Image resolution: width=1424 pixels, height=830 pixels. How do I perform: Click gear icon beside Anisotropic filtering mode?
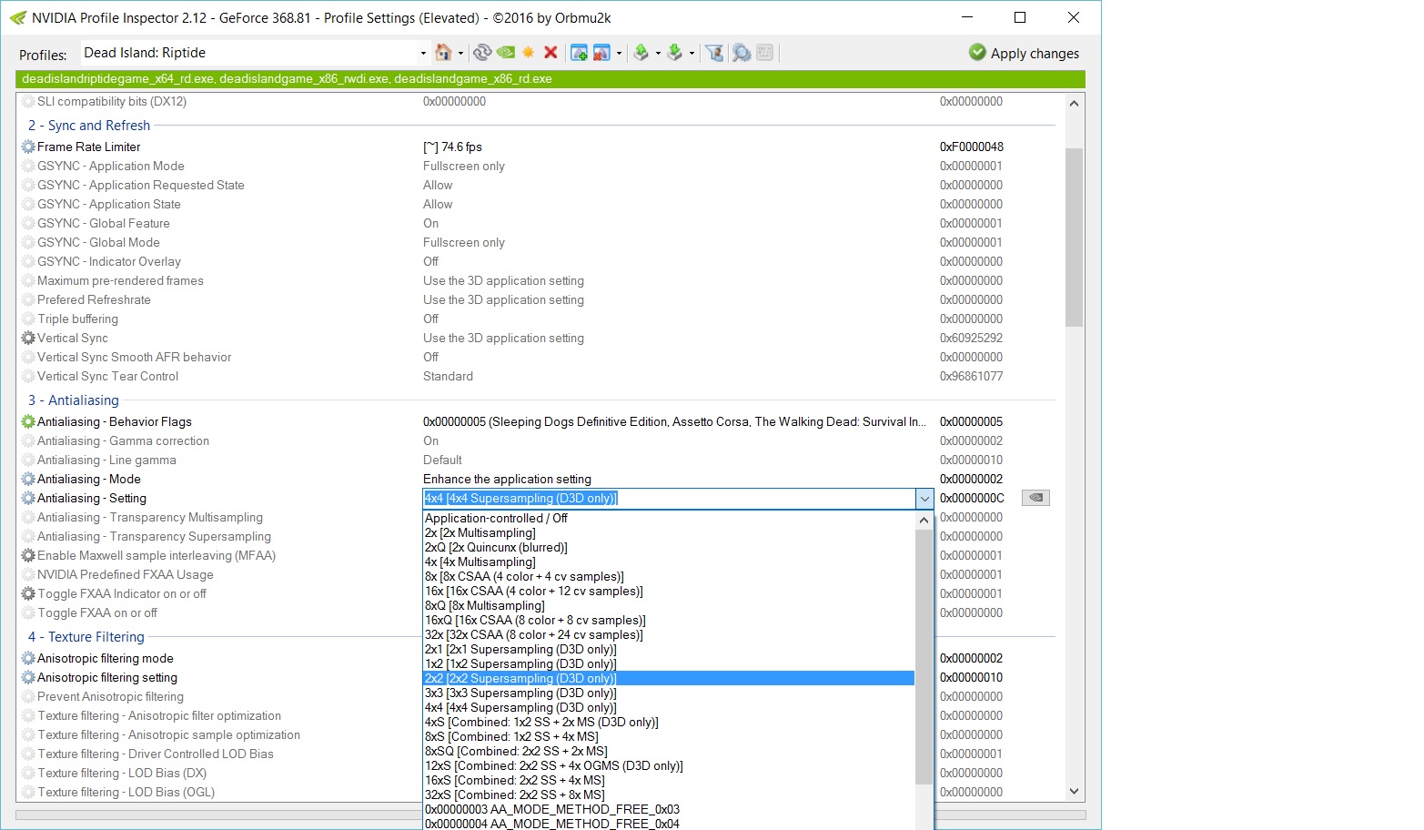28,658
